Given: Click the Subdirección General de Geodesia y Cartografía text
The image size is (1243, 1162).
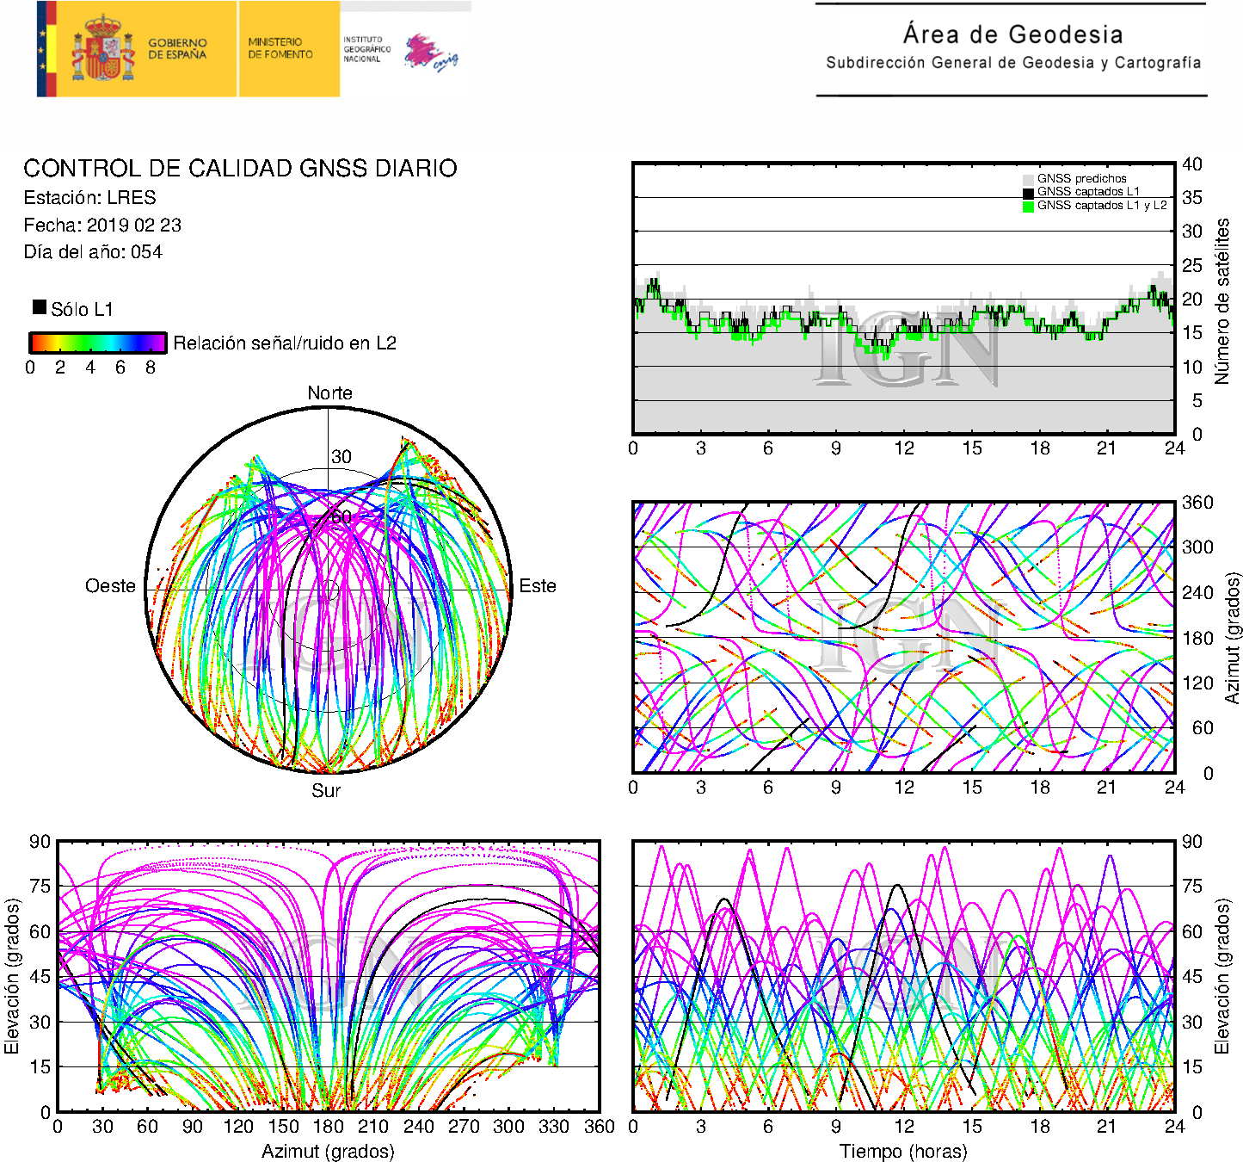Looking at the screenshot, I should click(1012, 63).
